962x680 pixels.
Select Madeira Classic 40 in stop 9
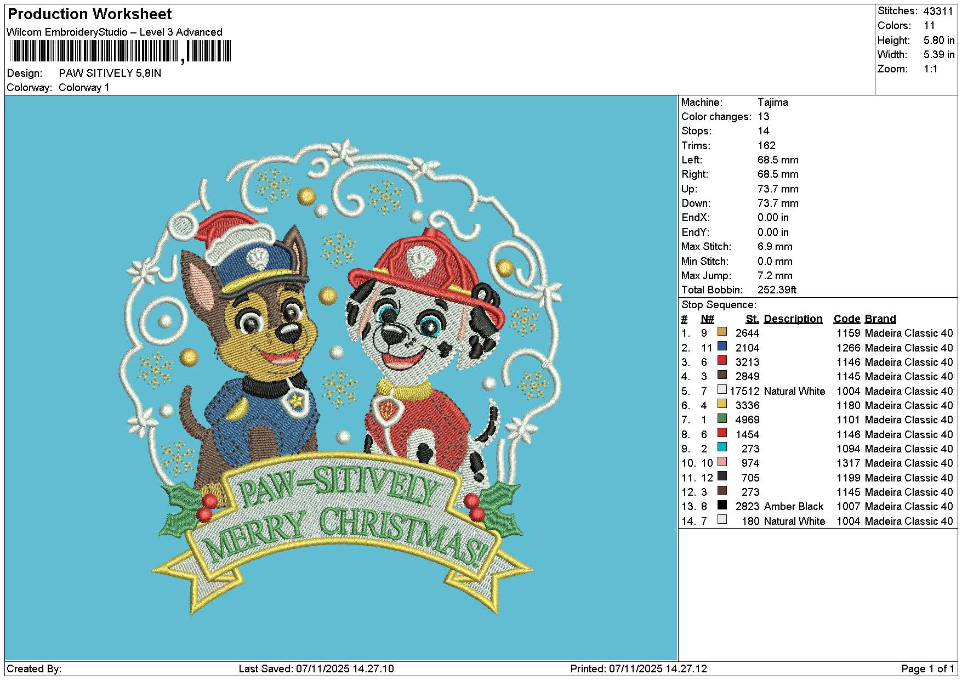(909, 449)
